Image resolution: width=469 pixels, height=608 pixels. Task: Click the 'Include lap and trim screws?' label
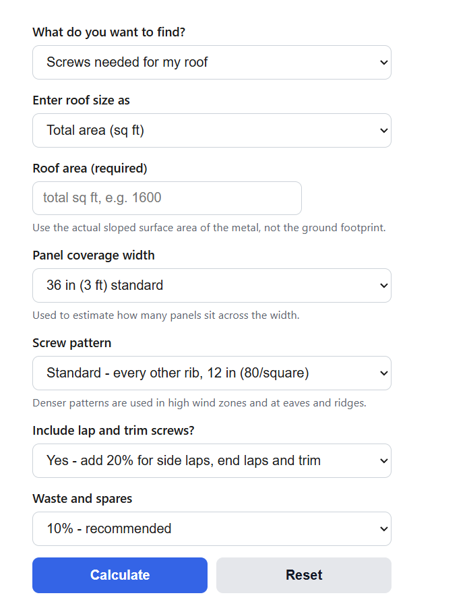point(114,431)
